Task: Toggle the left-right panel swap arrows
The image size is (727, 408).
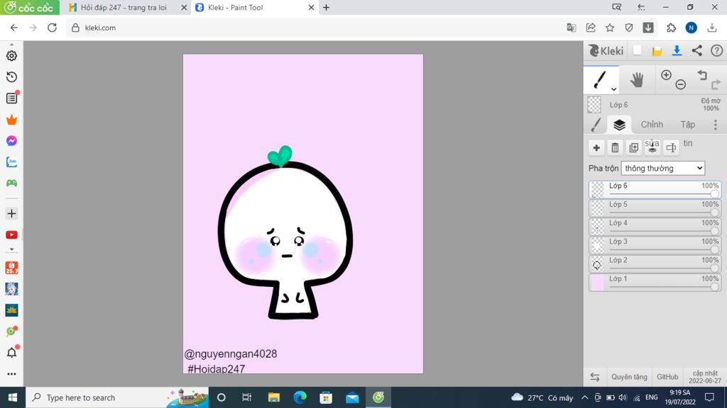Action: click(595, 377)
